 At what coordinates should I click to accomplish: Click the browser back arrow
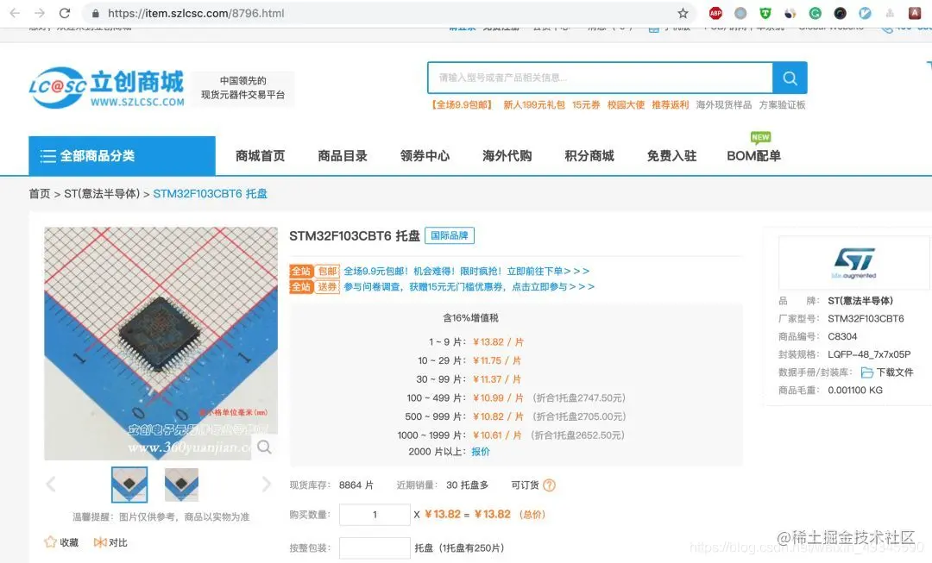click(16, 13)
